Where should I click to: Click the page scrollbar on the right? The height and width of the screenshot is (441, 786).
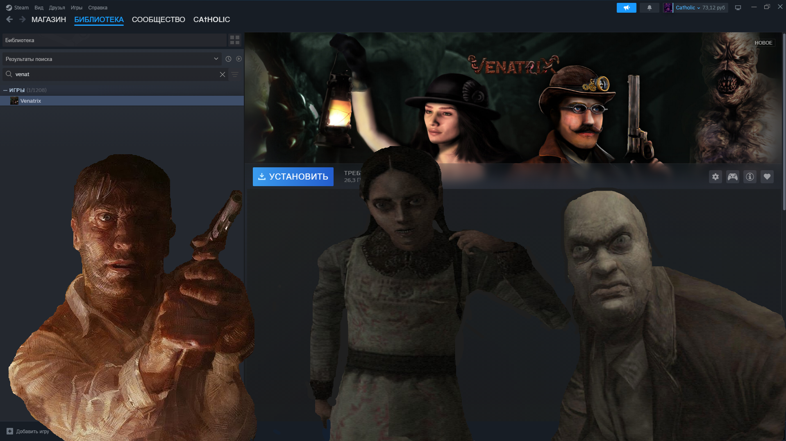click(784, 123)
